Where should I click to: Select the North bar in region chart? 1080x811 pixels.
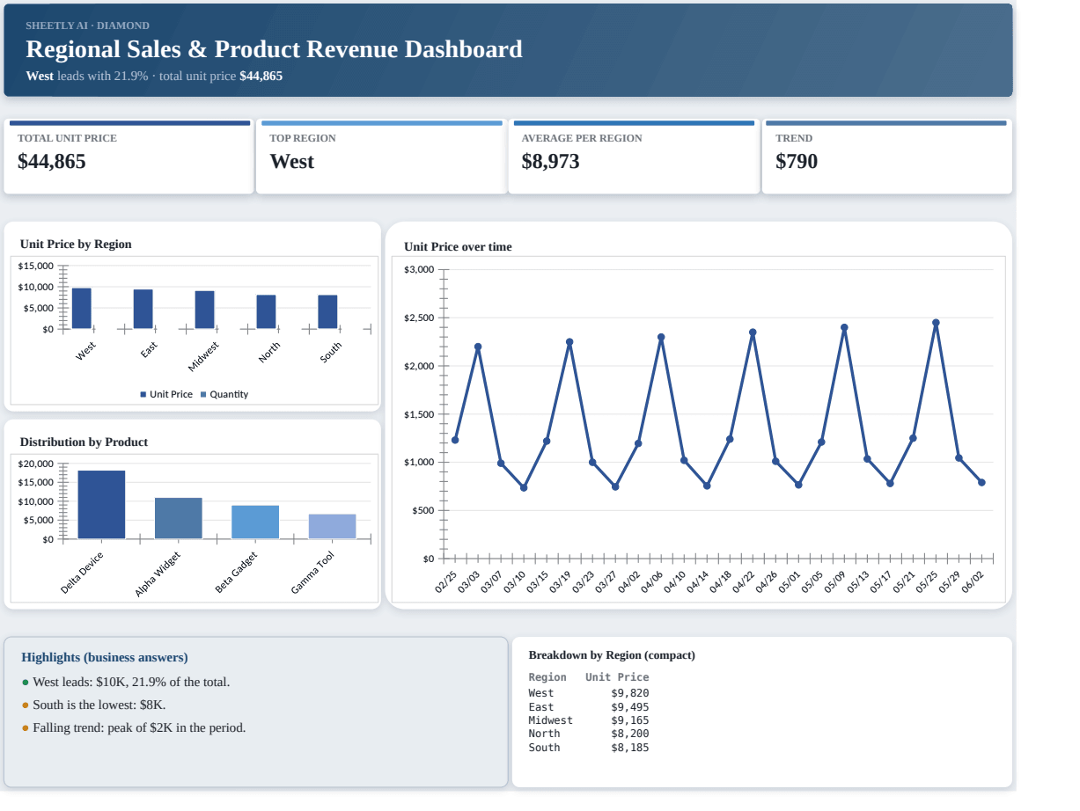(267, 312)
